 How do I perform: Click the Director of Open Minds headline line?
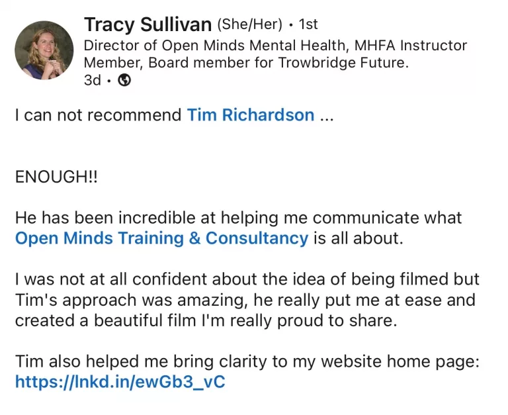click(275, 46)
